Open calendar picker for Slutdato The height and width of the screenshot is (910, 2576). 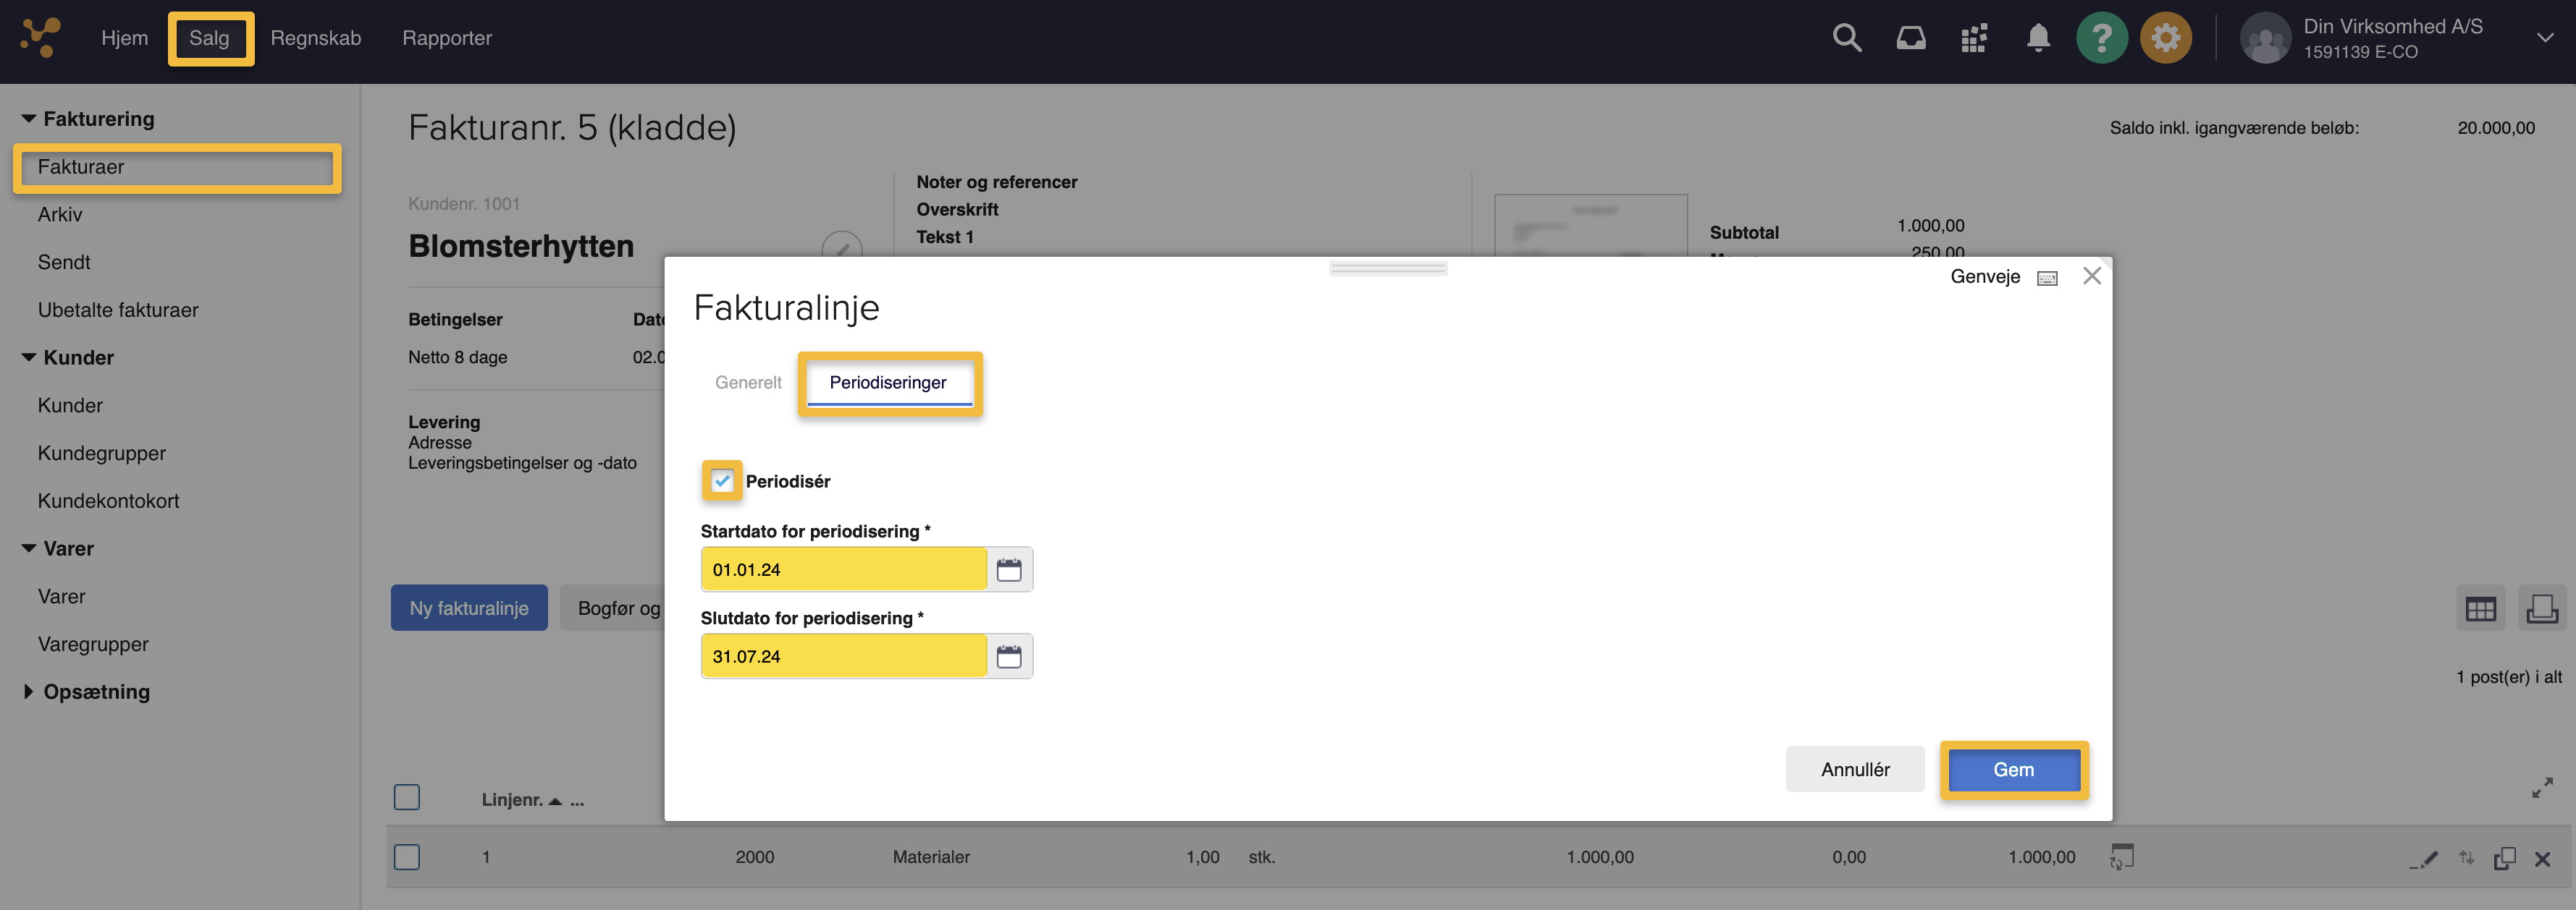pos(1009,656)
